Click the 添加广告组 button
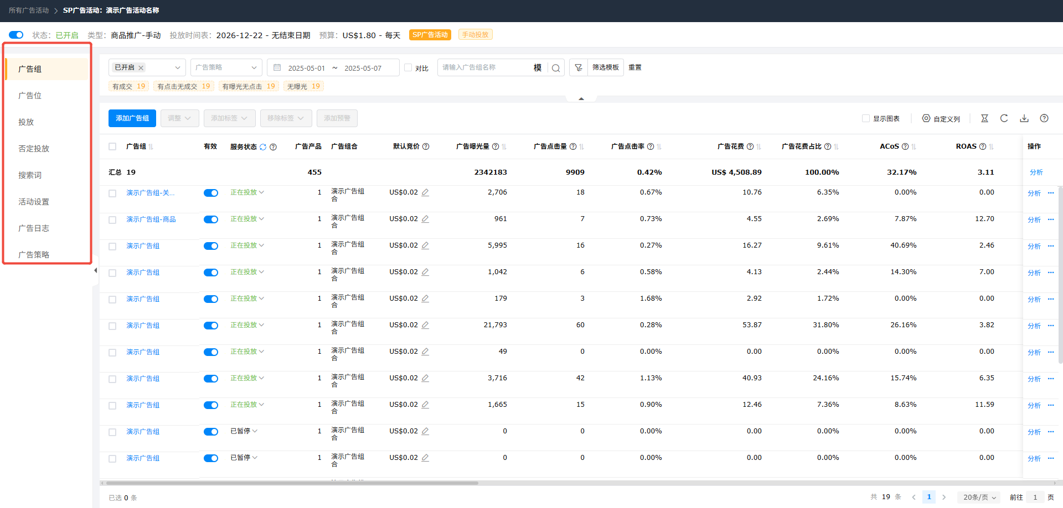The width and height of the screenshot is (1063, 508). [132, 118]
